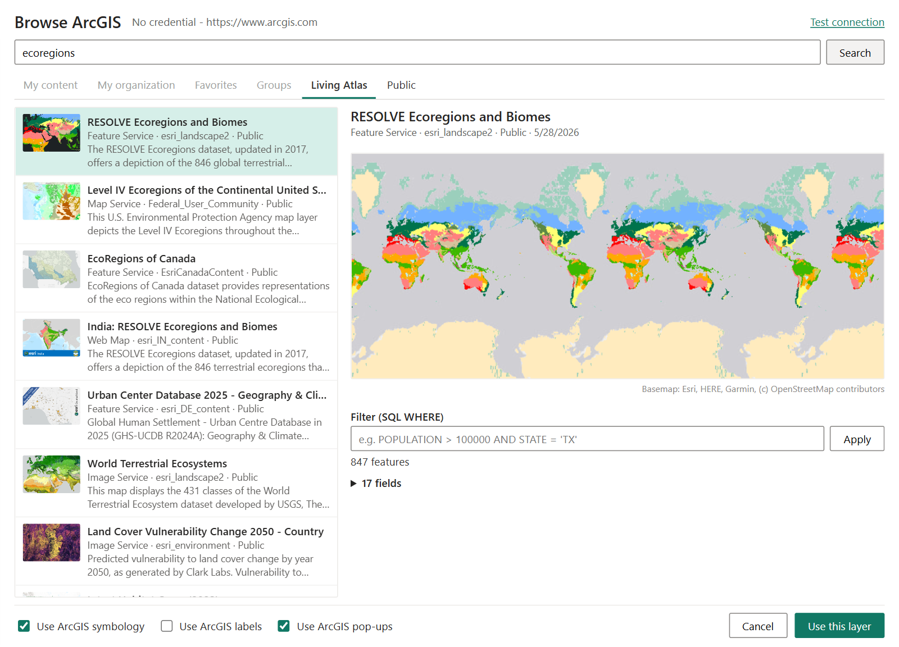The width and height of the screenshot is (899, 647).
Task: Enable Use ArcGIS labels checkbox
Action: [x=167, y=626]
